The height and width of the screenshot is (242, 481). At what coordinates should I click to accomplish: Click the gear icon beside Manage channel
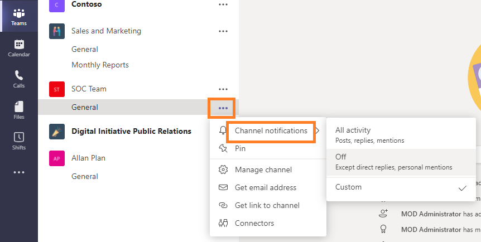tap(223, 170)
